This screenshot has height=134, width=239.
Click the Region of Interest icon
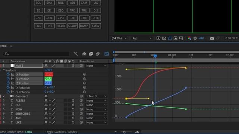coord(176,38)
